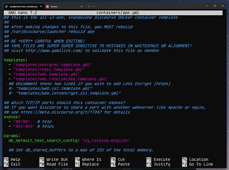Viewport: 229px width, 170px height.
Task: Click the nano title containers/app.yml
Action: click(118, 13)
